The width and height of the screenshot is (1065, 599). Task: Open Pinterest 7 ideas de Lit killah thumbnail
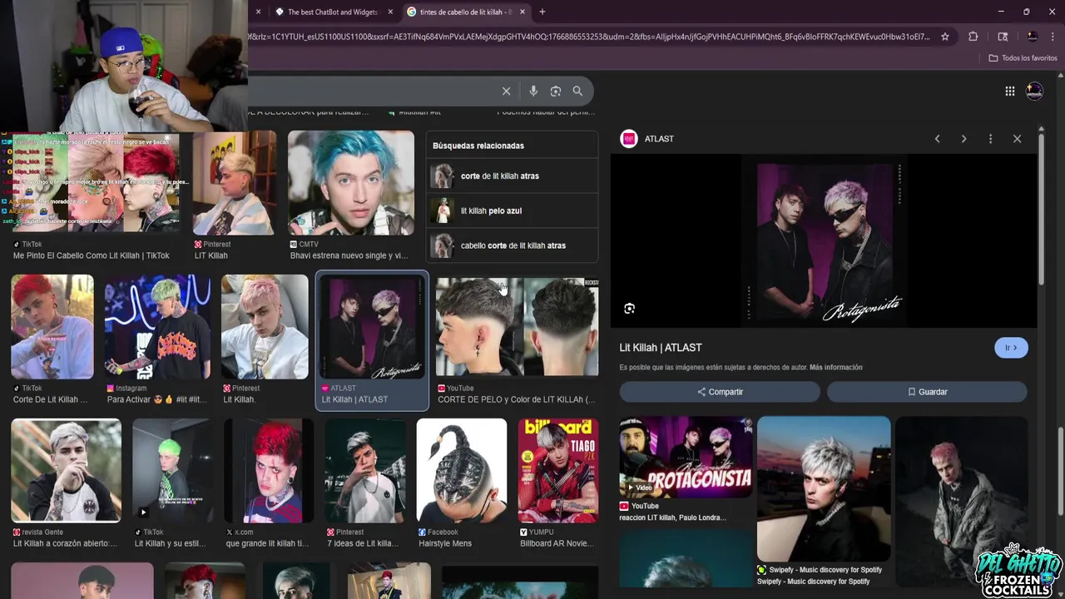[x=365, y=471]
